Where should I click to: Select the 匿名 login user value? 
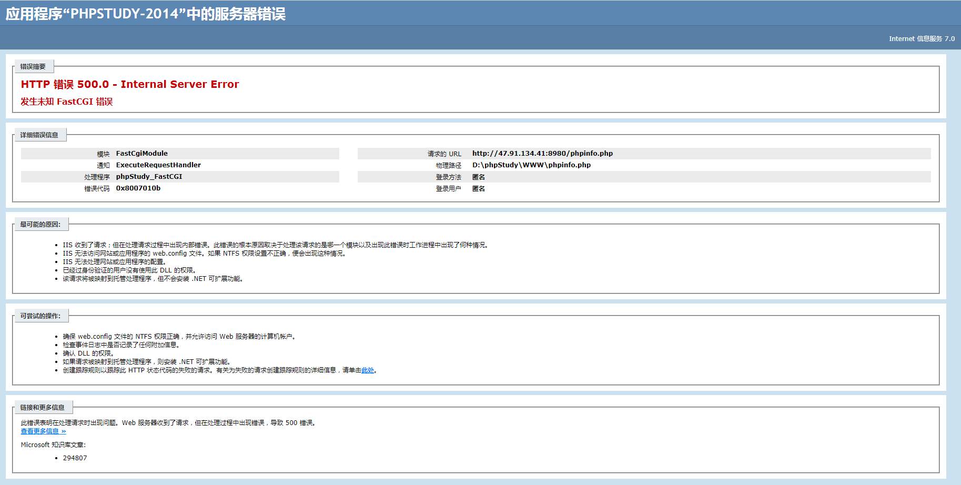coord(479,188)
